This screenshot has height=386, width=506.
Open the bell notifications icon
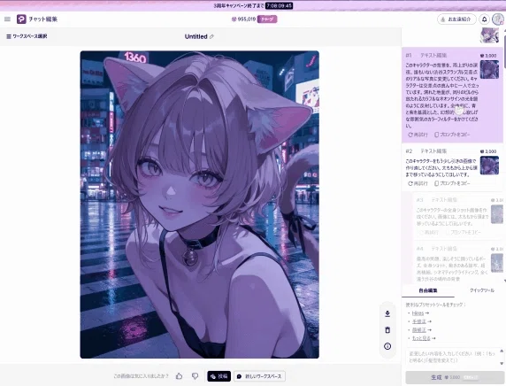pos(485,19)
